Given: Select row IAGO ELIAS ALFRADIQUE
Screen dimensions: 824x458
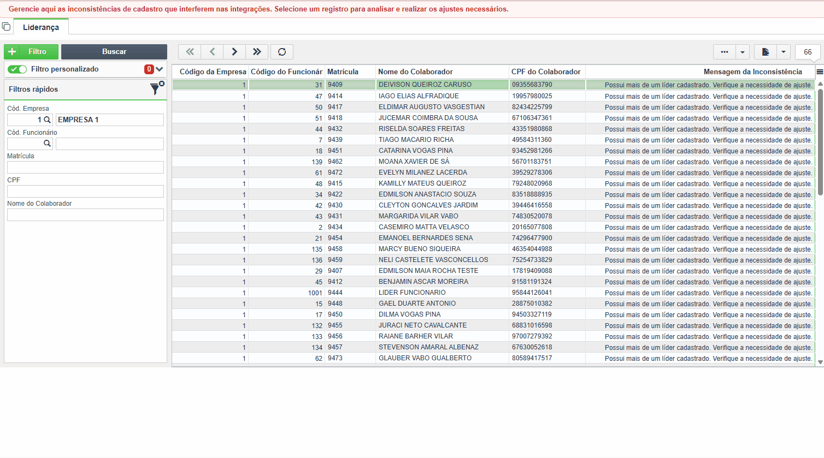Looking at the screenshot, I should [493, 96].
